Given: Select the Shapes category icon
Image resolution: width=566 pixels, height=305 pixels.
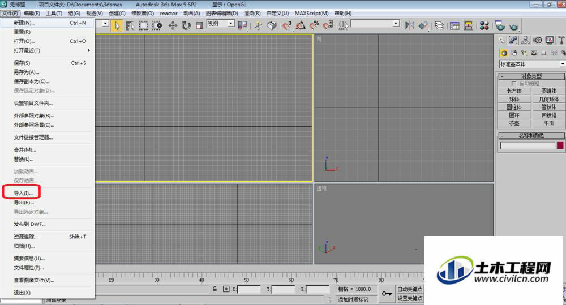Looking at the screenshot, I should [x=514, y=53].
